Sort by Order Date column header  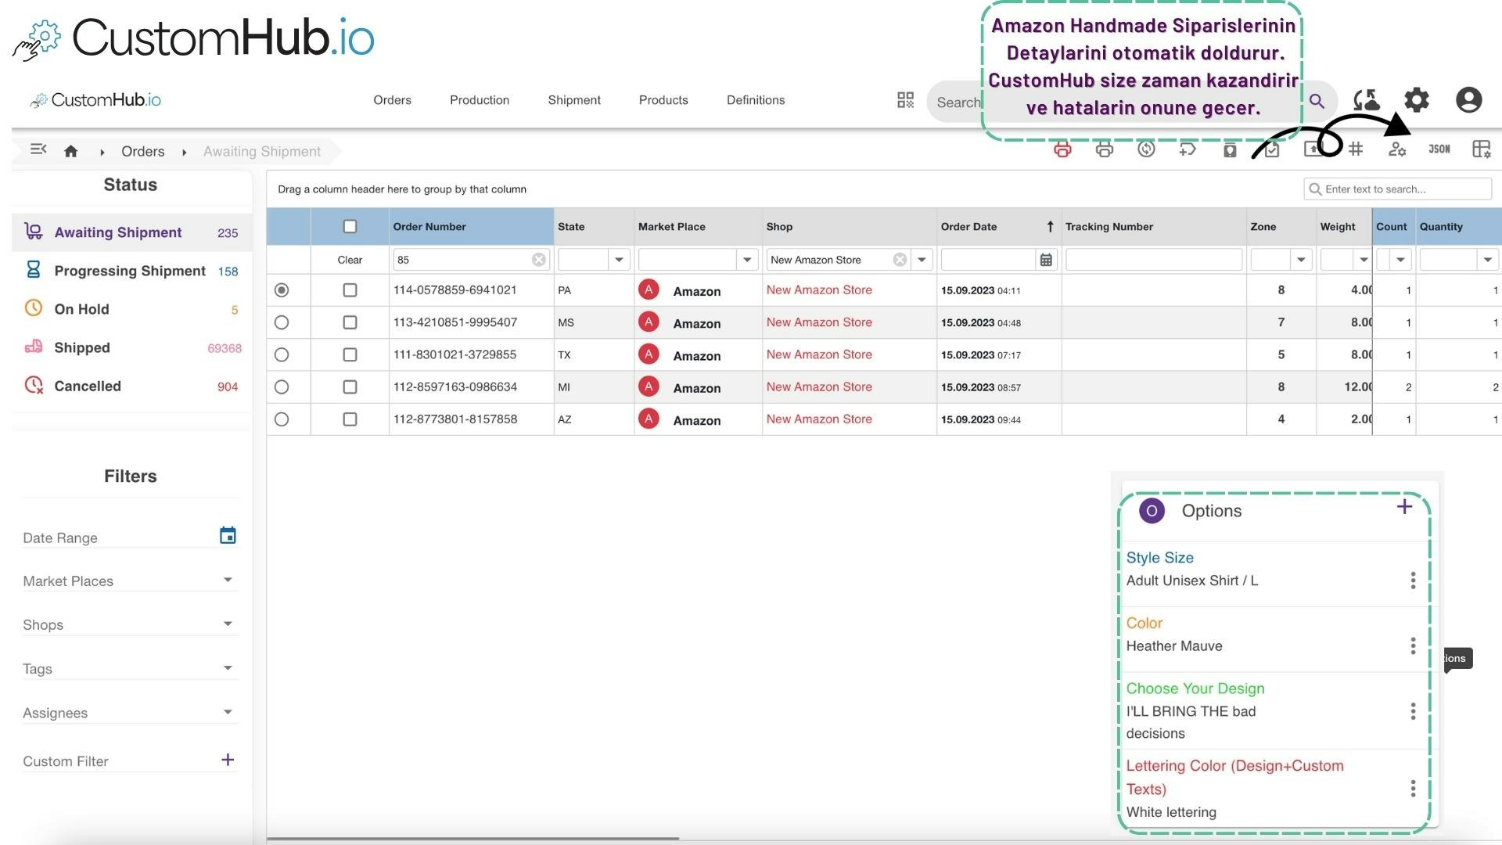coord(998,226)
